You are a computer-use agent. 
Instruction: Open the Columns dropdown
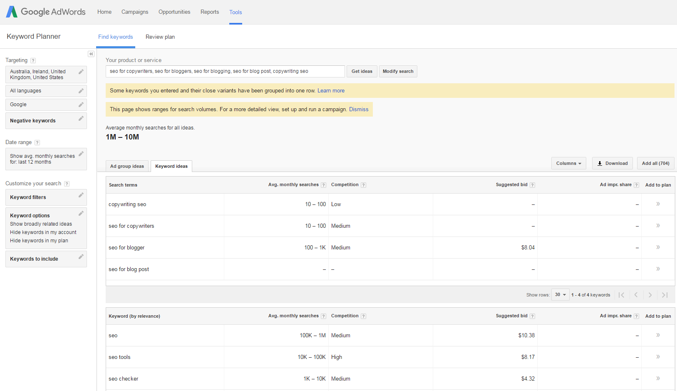pyautogui.click(x=568, y=163)
